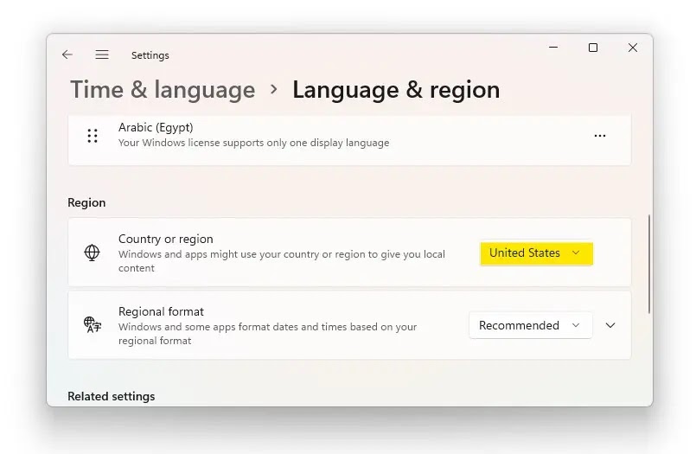Click the Regional format label

coord(161,311)
